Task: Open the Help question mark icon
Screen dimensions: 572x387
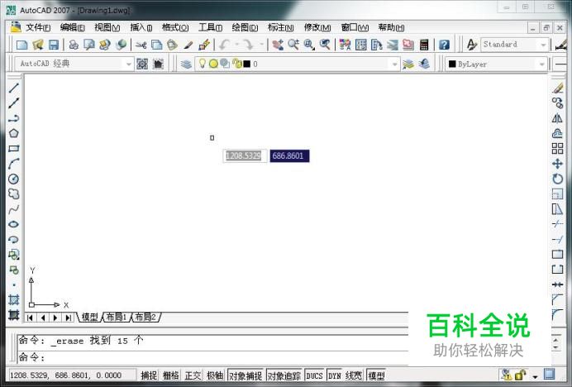Action: 444,45
